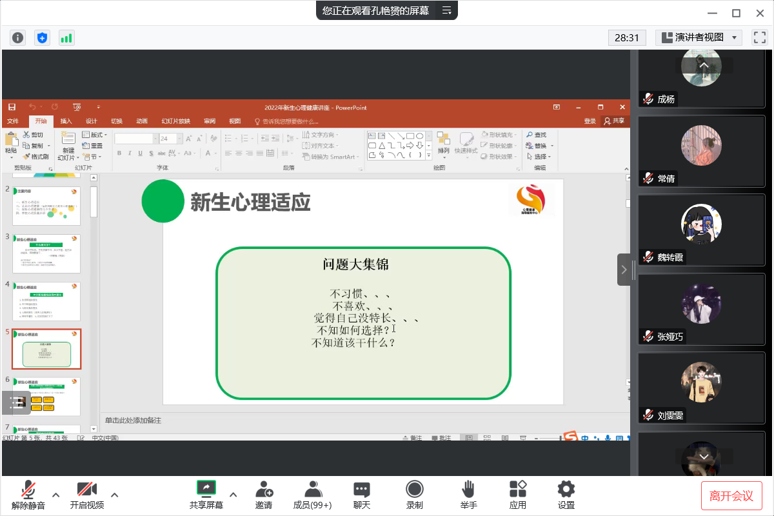Image resolution: width=774 pixels, height=516 pixels.
Task: Expand video options arrow beside 开启视频
Action: (115, 495)
